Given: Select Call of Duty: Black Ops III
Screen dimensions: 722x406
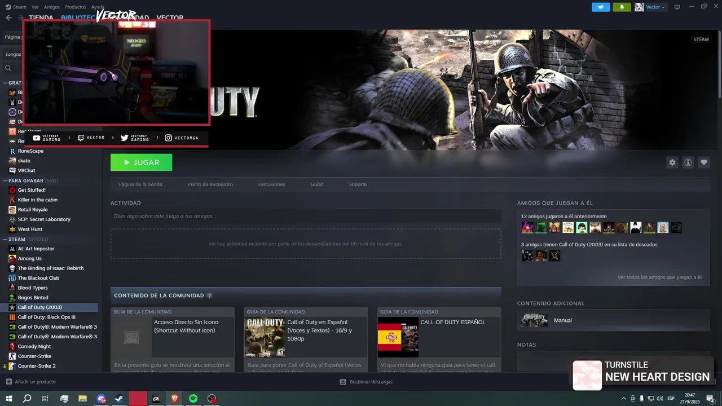Looking at the screenshot, I should (x=46, y=317).
